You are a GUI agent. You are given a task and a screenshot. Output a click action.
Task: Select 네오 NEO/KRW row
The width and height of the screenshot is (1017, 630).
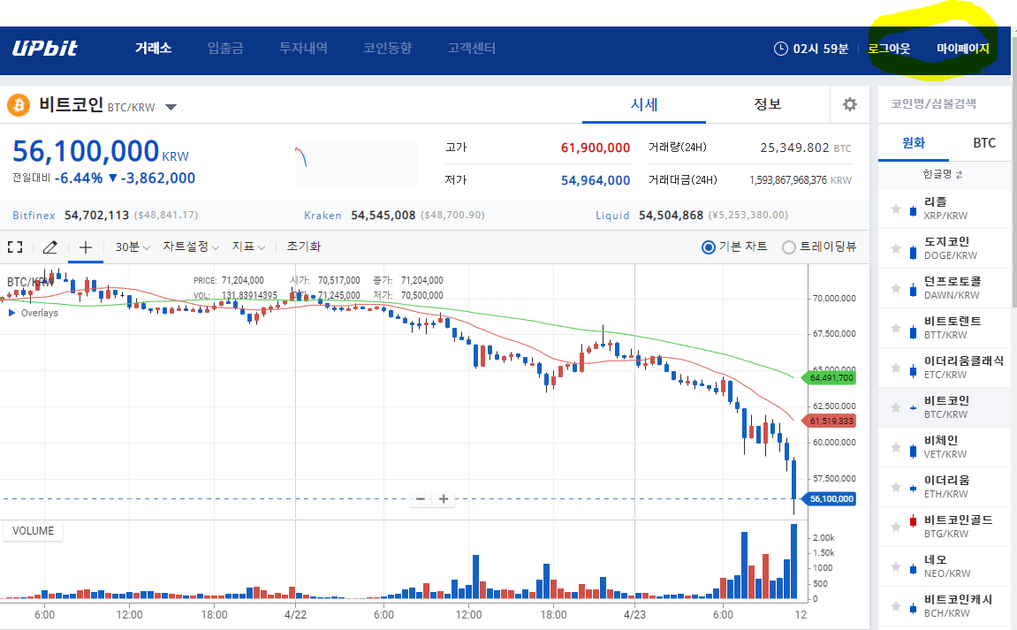(945, 566)
